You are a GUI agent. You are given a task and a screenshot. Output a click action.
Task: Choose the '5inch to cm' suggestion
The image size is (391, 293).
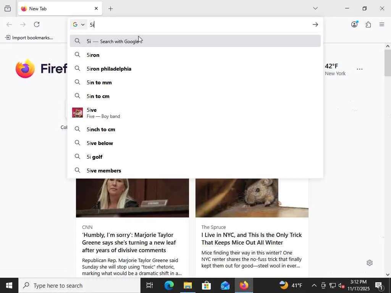pyautogui.click(x=195, y=129)
